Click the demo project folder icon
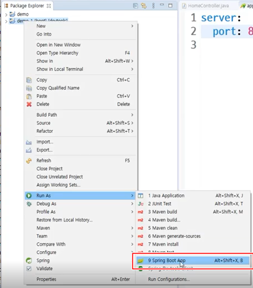Viewport: 253px width, 288px height. (12, 14)
